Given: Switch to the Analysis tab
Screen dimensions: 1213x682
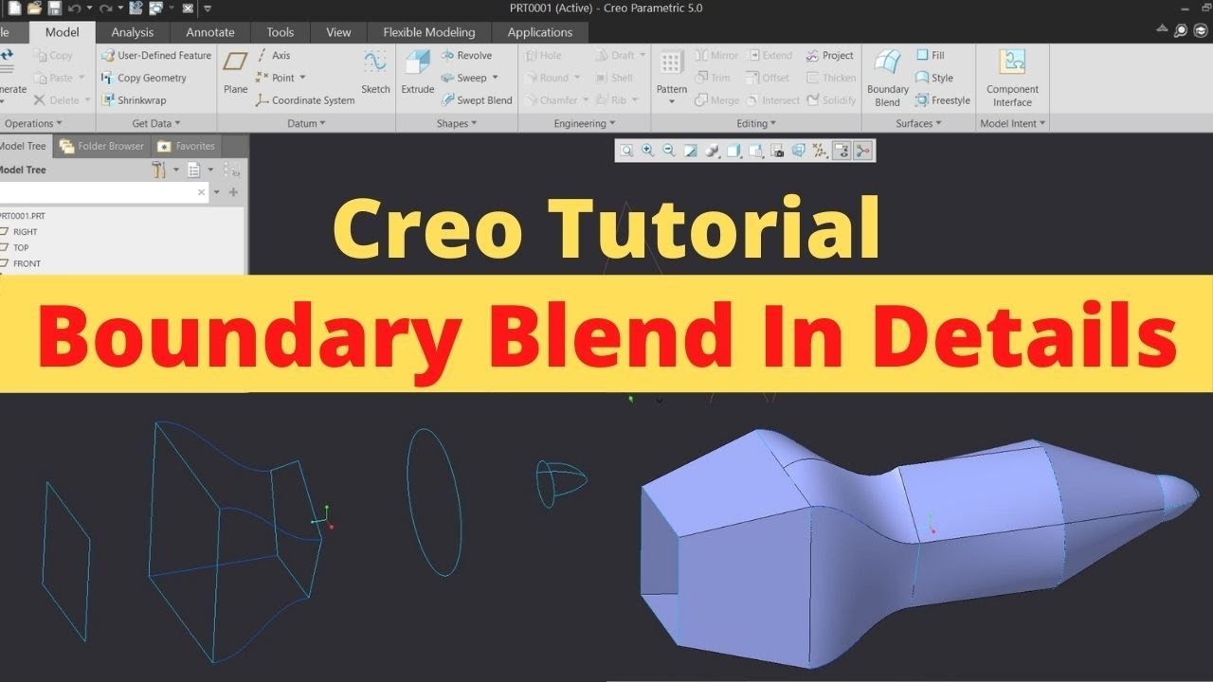Looking at the screenshot, I should coord(133,32).
